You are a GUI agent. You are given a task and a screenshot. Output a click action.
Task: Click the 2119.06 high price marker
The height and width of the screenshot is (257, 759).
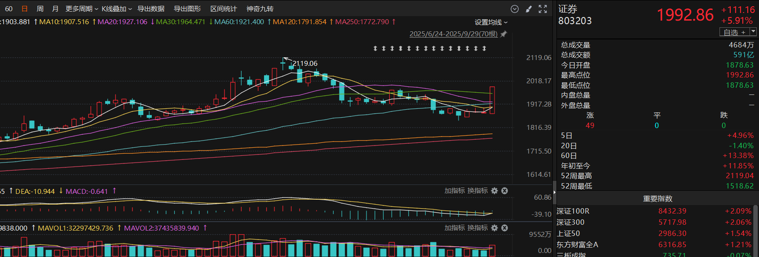click(305, 64)
